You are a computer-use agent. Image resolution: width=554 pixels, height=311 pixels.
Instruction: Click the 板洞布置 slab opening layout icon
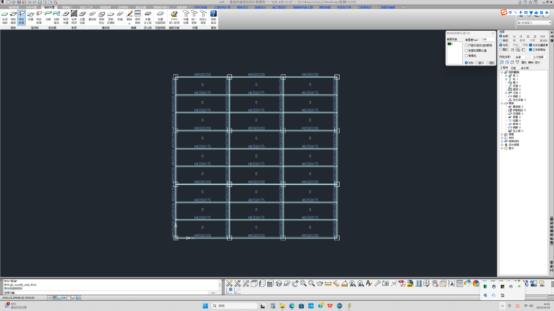(66, 17)
